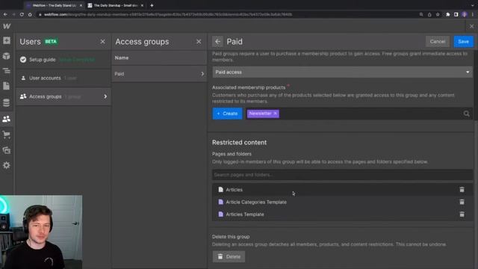
Task: Close the Users panel
Action: [103, 42]
